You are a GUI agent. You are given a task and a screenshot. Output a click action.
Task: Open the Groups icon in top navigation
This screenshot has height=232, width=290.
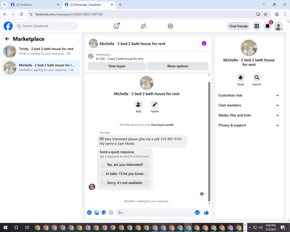[171, 26]
